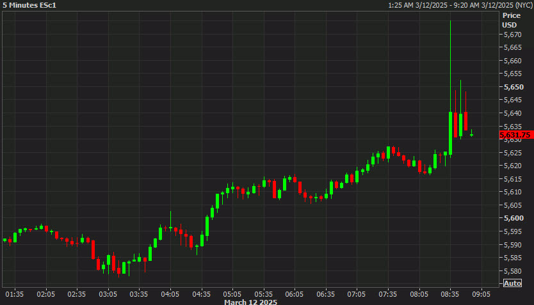
Task: Click the 07:35 time axis label
Action: click(x=387, y=294)
